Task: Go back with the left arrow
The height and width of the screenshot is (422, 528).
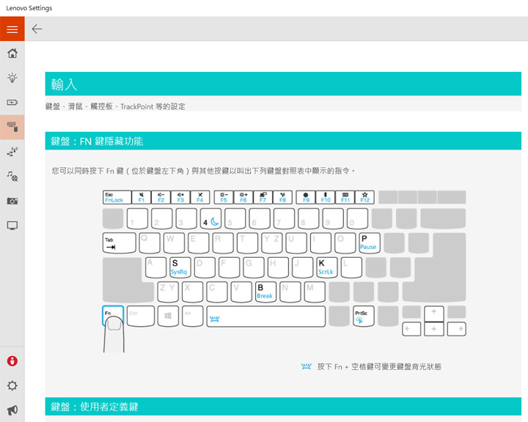Action: [x=37, y=29]
